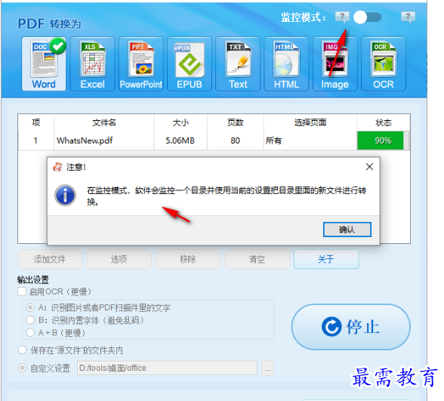Open the monitor mode help question icon
The height and width of the screenshot is (401, 444).
coord(342,17)
